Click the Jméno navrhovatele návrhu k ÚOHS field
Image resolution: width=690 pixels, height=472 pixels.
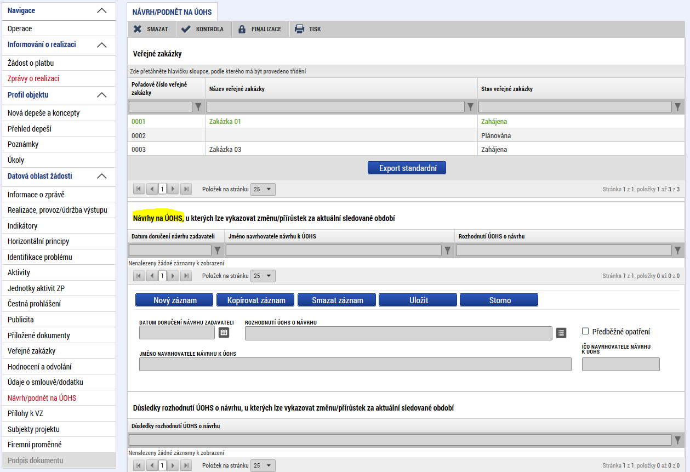pos(355,365)
